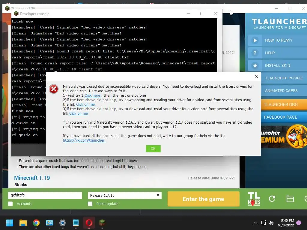307x230 pixels.
Task: Click the Minecraft 1.19 heading
Action: (x=32, y=178)
